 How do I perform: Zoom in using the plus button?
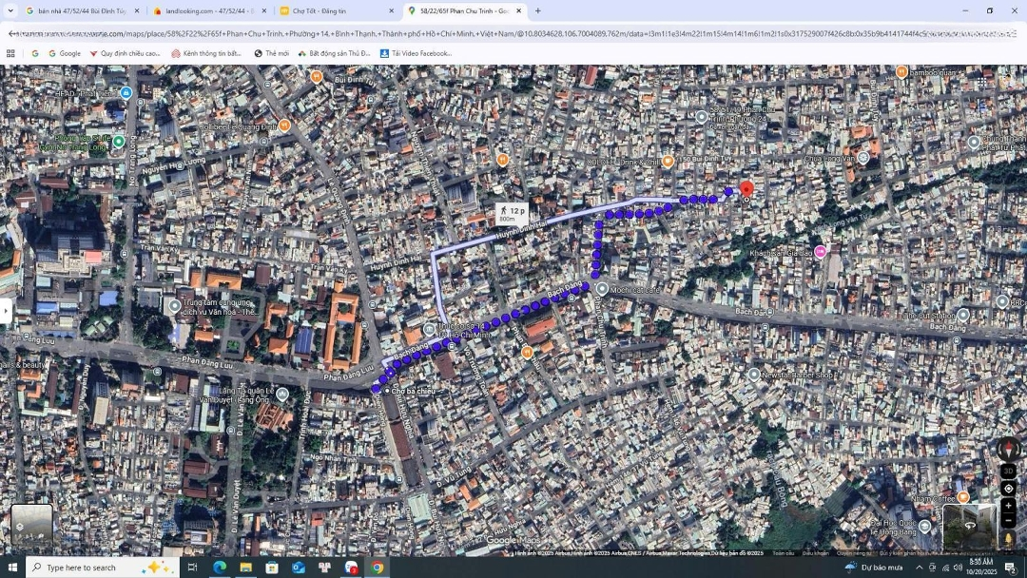1008,506
